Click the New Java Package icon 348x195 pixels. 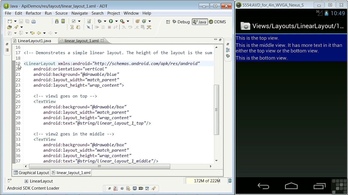(138, 21)
